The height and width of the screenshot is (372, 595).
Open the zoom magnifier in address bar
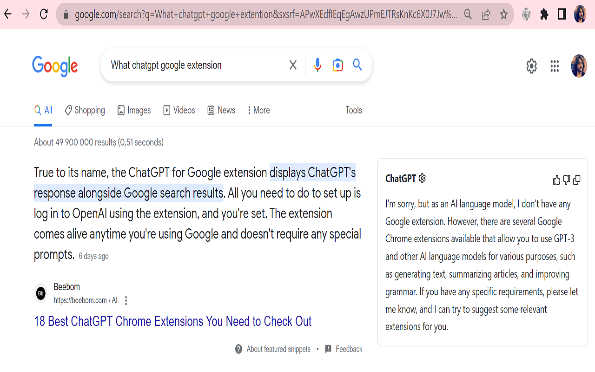(468, 14)
